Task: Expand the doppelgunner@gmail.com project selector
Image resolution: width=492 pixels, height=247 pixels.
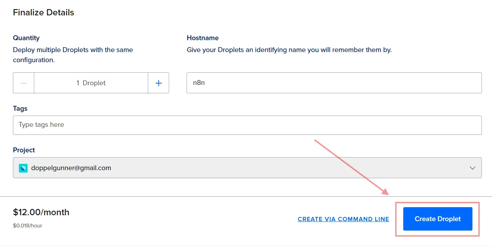Action: (x=245, y=168)
